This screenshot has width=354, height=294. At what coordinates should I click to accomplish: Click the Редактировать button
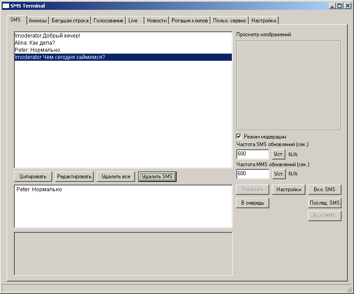74,176
